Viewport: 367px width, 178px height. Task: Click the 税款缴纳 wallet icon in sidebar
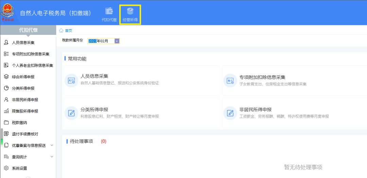(6, 122)
